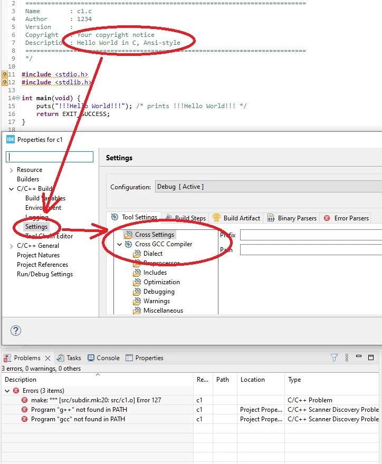
Task: Click the 'return EXIT_SUCCESS;' code line
Action: [x=73, y=114]
